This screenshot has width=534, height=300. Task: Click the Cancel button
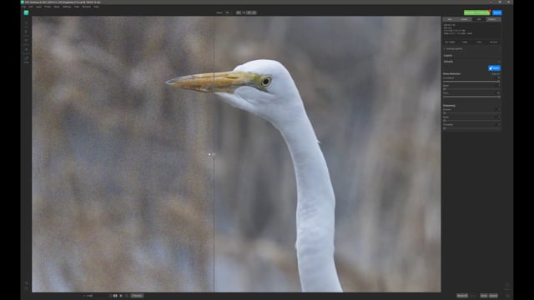point(493,296)
